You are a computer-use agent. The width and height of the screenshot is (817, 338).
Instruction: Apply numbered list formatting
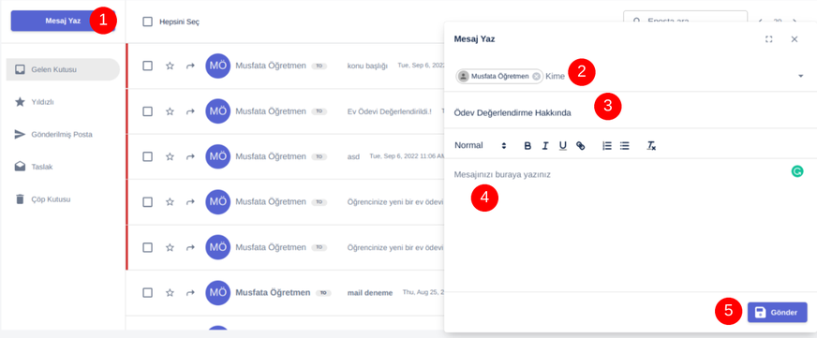click(607, 146)
